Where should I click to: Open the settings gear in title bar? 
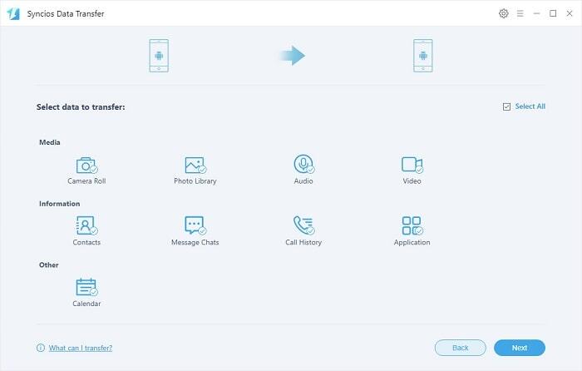pyautogui.click(x=503, y=14)
